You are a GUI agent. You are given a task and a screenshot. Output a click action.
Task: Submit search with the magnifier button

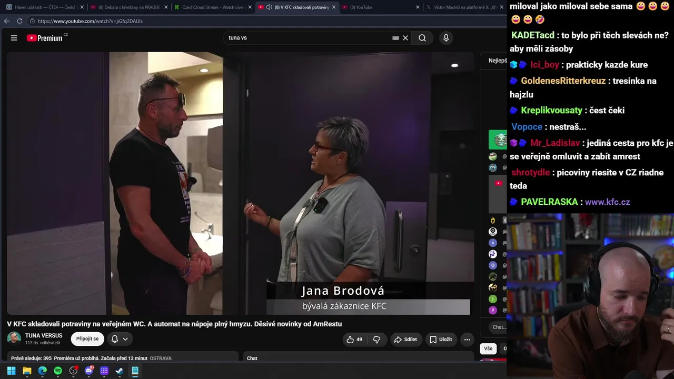(422, 38)
